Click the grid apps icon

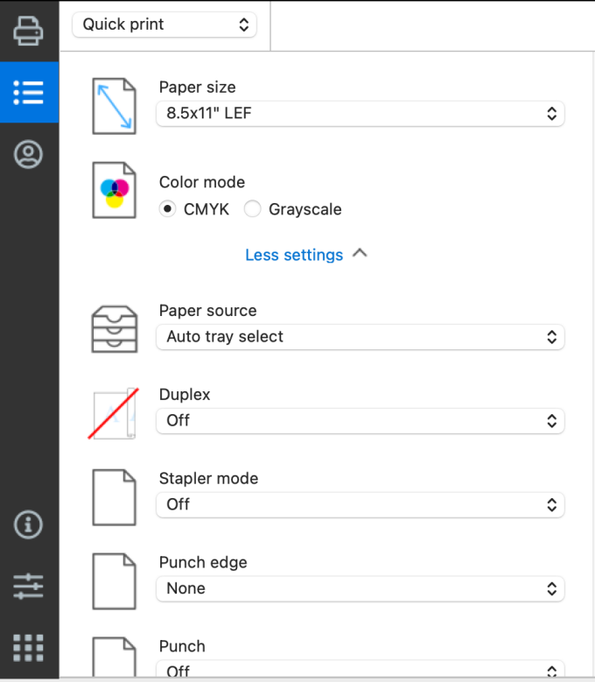point(29,647)
